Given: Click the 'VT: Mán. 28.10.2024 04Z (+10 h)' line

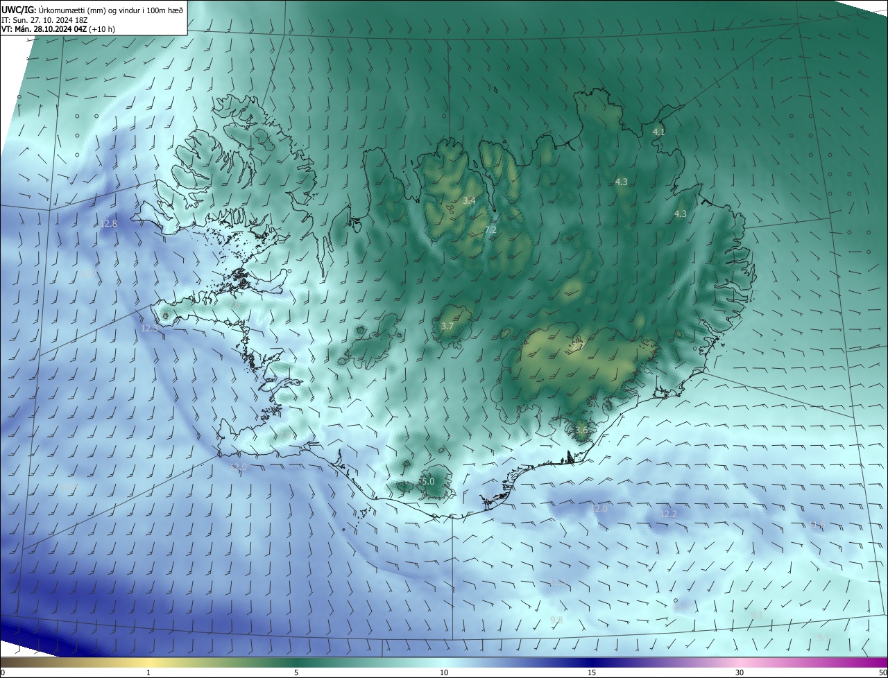Looking at the screenshot, I should pos(58,29).
